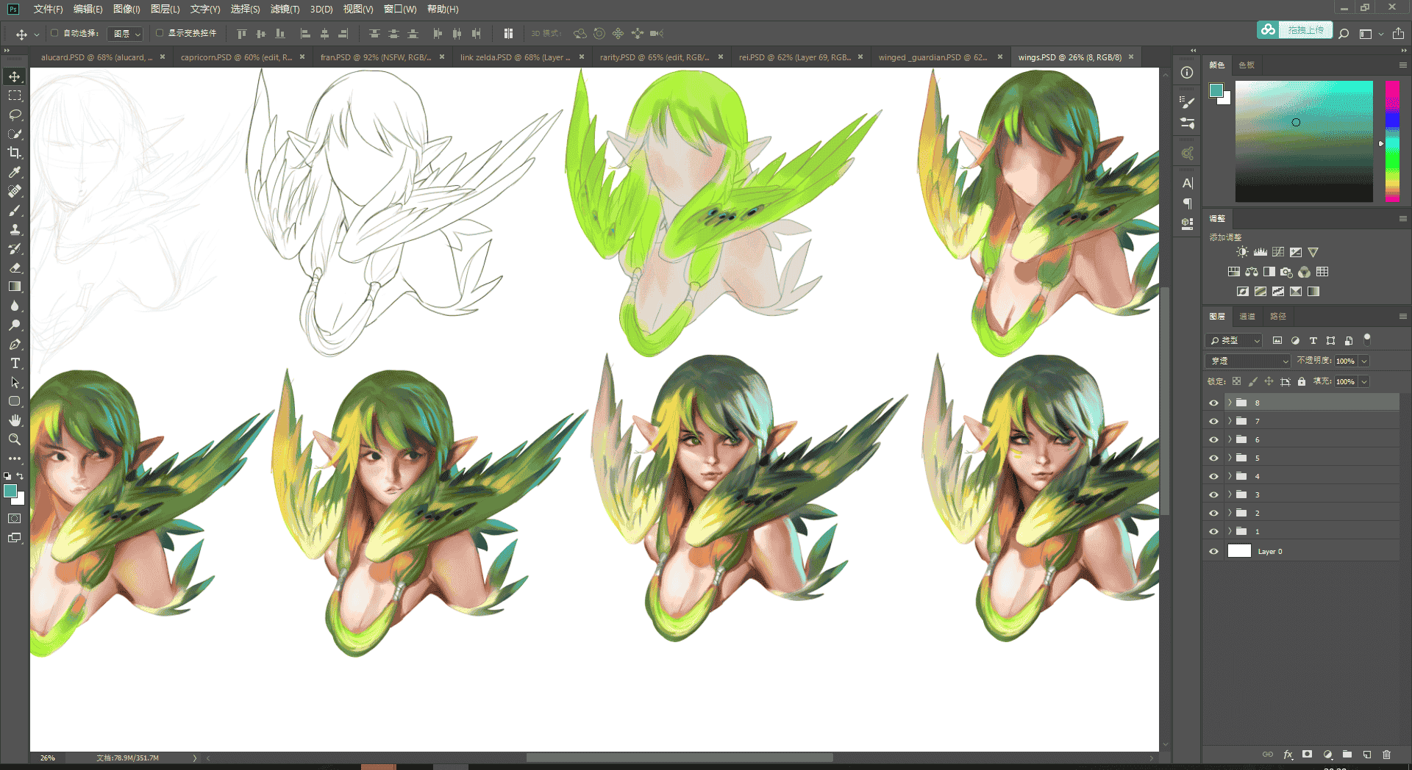Add a Brightness/Contrast adjustment
Screen dimensions: 1412x770
(1242, 252)
